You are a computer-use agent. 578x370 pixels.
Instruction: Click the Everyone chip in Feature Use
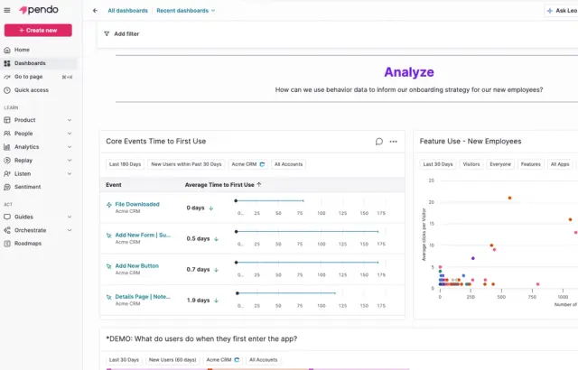(x=500, y=164)
